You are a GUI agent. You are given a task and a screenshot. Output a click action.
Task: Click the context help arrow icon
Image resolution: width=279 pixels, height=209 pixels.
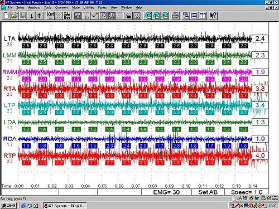213,16
